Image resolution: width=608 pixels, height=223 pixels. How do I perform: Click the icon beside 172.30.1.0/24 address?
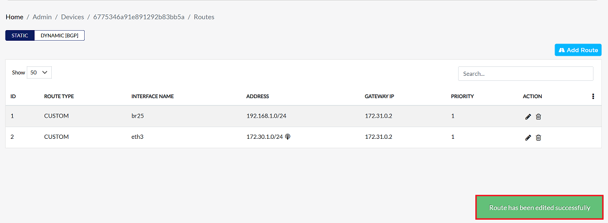click(288, 137)
